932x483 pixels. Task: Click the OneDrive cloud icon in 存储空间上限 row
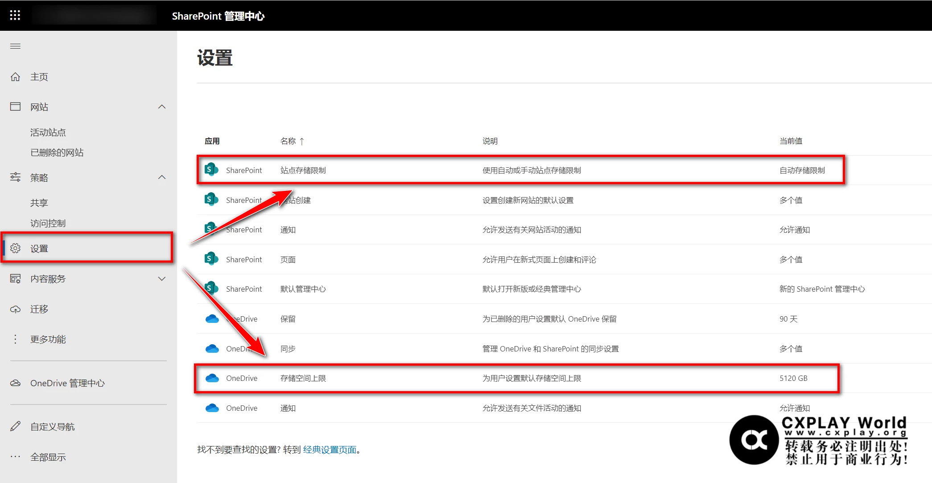point(212,378)
